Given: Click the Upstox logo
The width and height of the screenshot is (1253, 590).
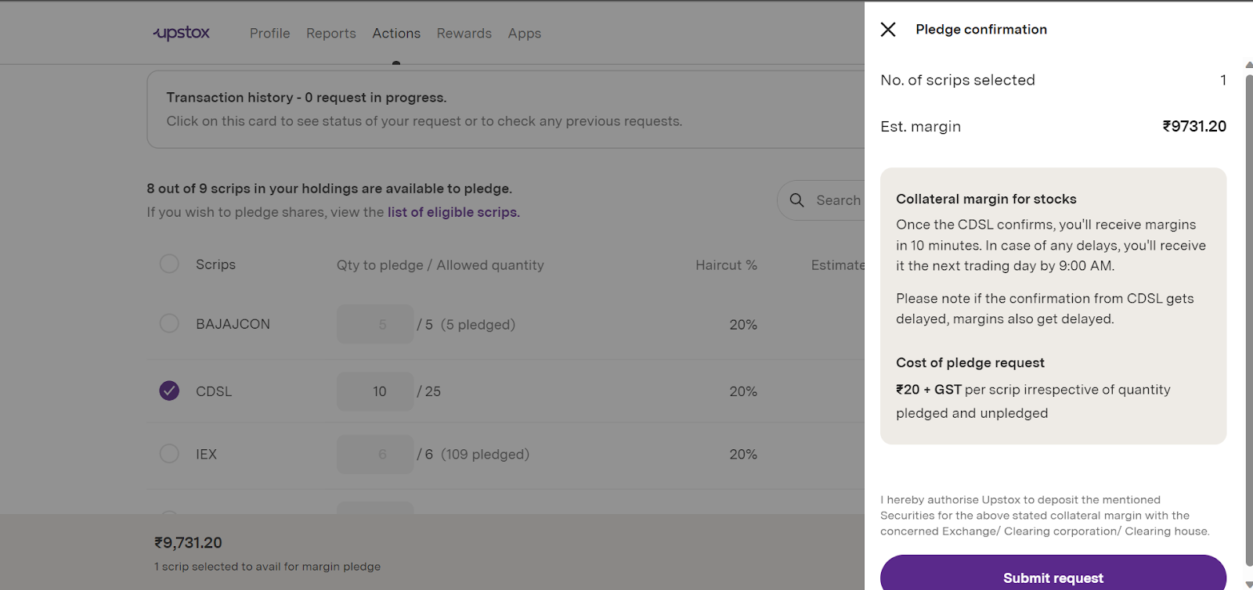Looking at the screenshot, I should (x=182, y=33).
